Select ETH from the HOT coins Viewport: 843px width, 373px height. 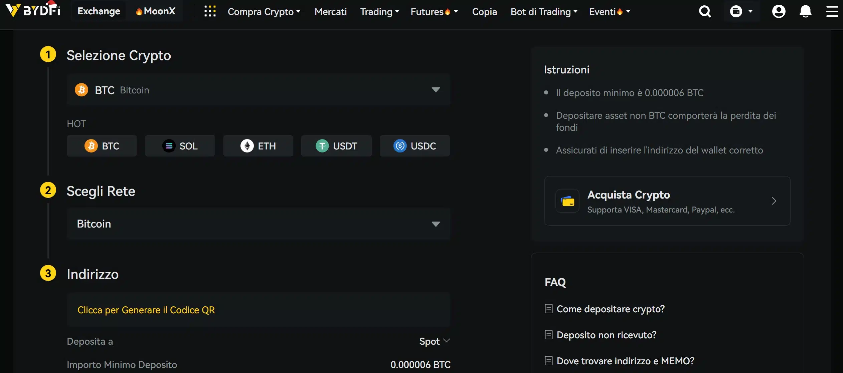tap(258, 146)
